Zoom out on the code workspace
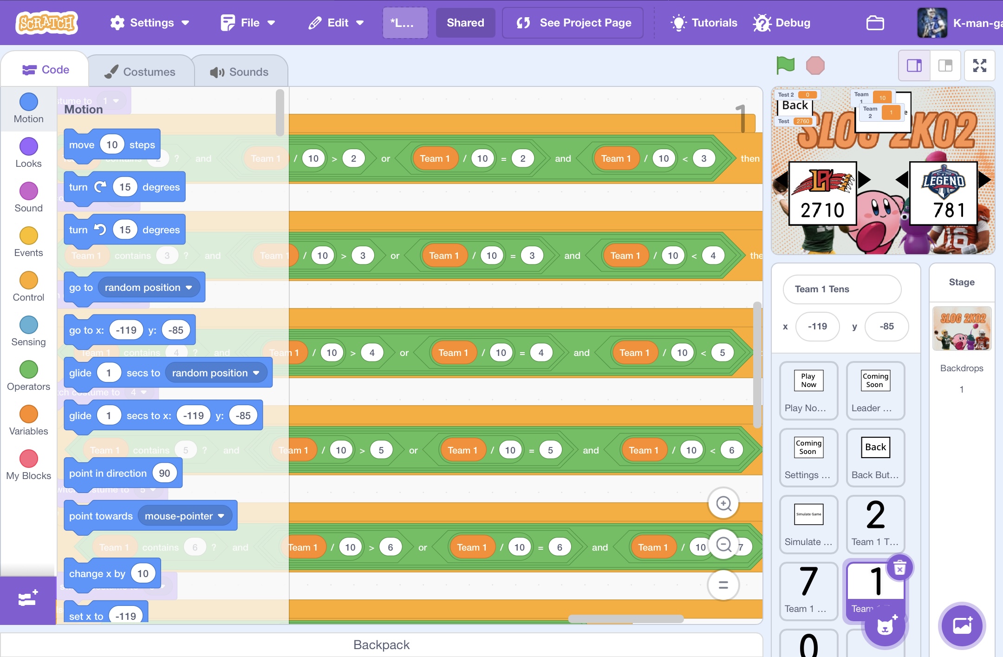 click(x=723, y=544)
